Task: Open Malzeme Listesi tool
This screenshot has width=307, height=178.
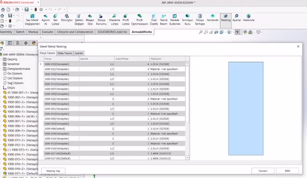Action: 115,20
